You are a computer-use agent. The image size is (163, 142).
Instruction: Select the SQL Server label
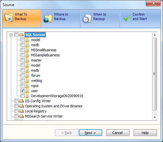(x=35, y=35)
